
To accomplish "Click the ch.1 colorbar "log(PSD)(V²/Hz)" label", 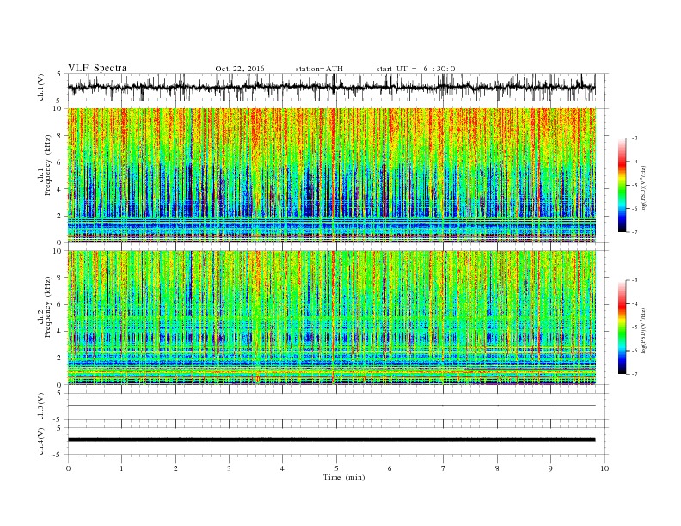I will (644, 188).
